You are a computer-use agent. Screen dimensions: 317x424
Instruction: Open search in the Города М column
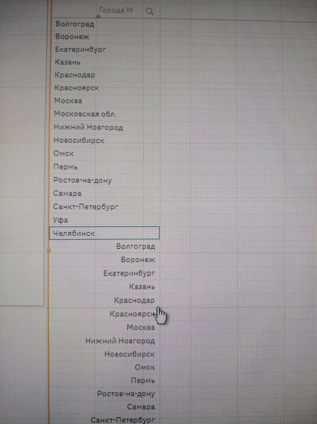149,11
